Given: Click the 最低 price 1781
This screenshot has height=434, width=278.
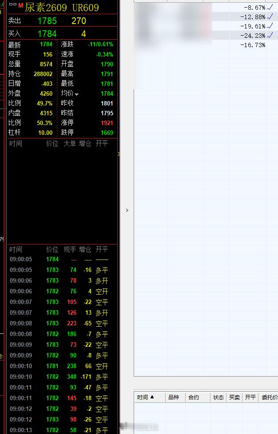Looking at the screenshot, I should tap(107, 84).
